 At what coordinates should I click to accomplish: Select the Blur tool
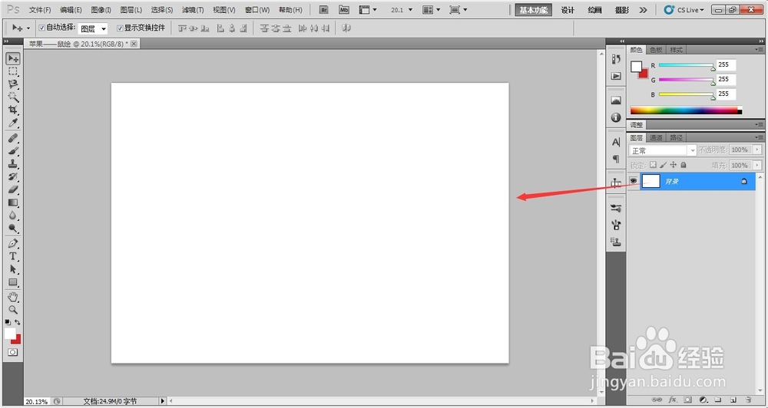pos(13,216)
